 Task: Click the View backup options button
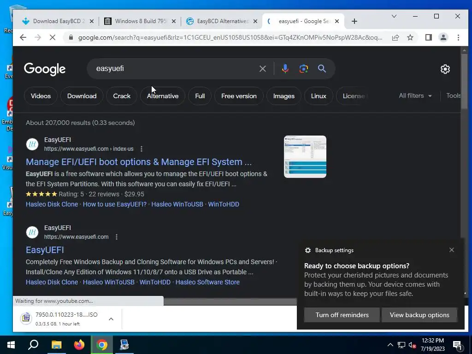click(x=419, y=315)
